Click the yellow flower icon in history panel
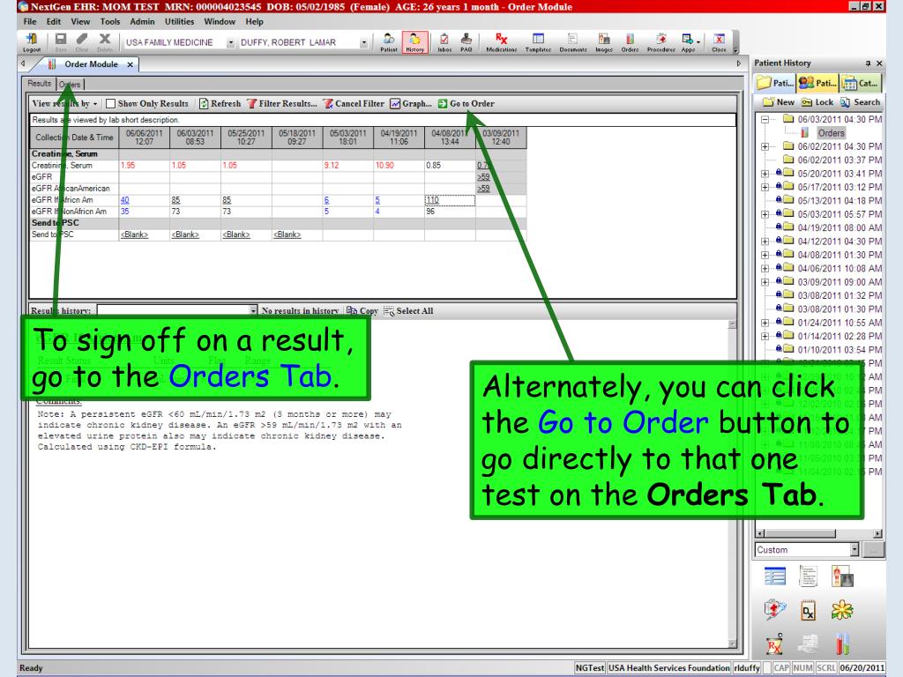 pyautogui.click(x=841, y=610)
